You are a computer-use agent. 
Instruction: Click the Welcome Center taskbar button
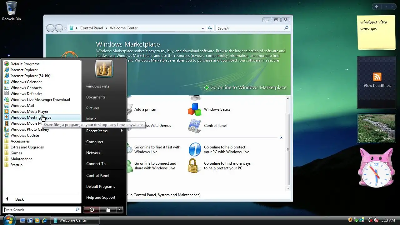tap(75, 220)
